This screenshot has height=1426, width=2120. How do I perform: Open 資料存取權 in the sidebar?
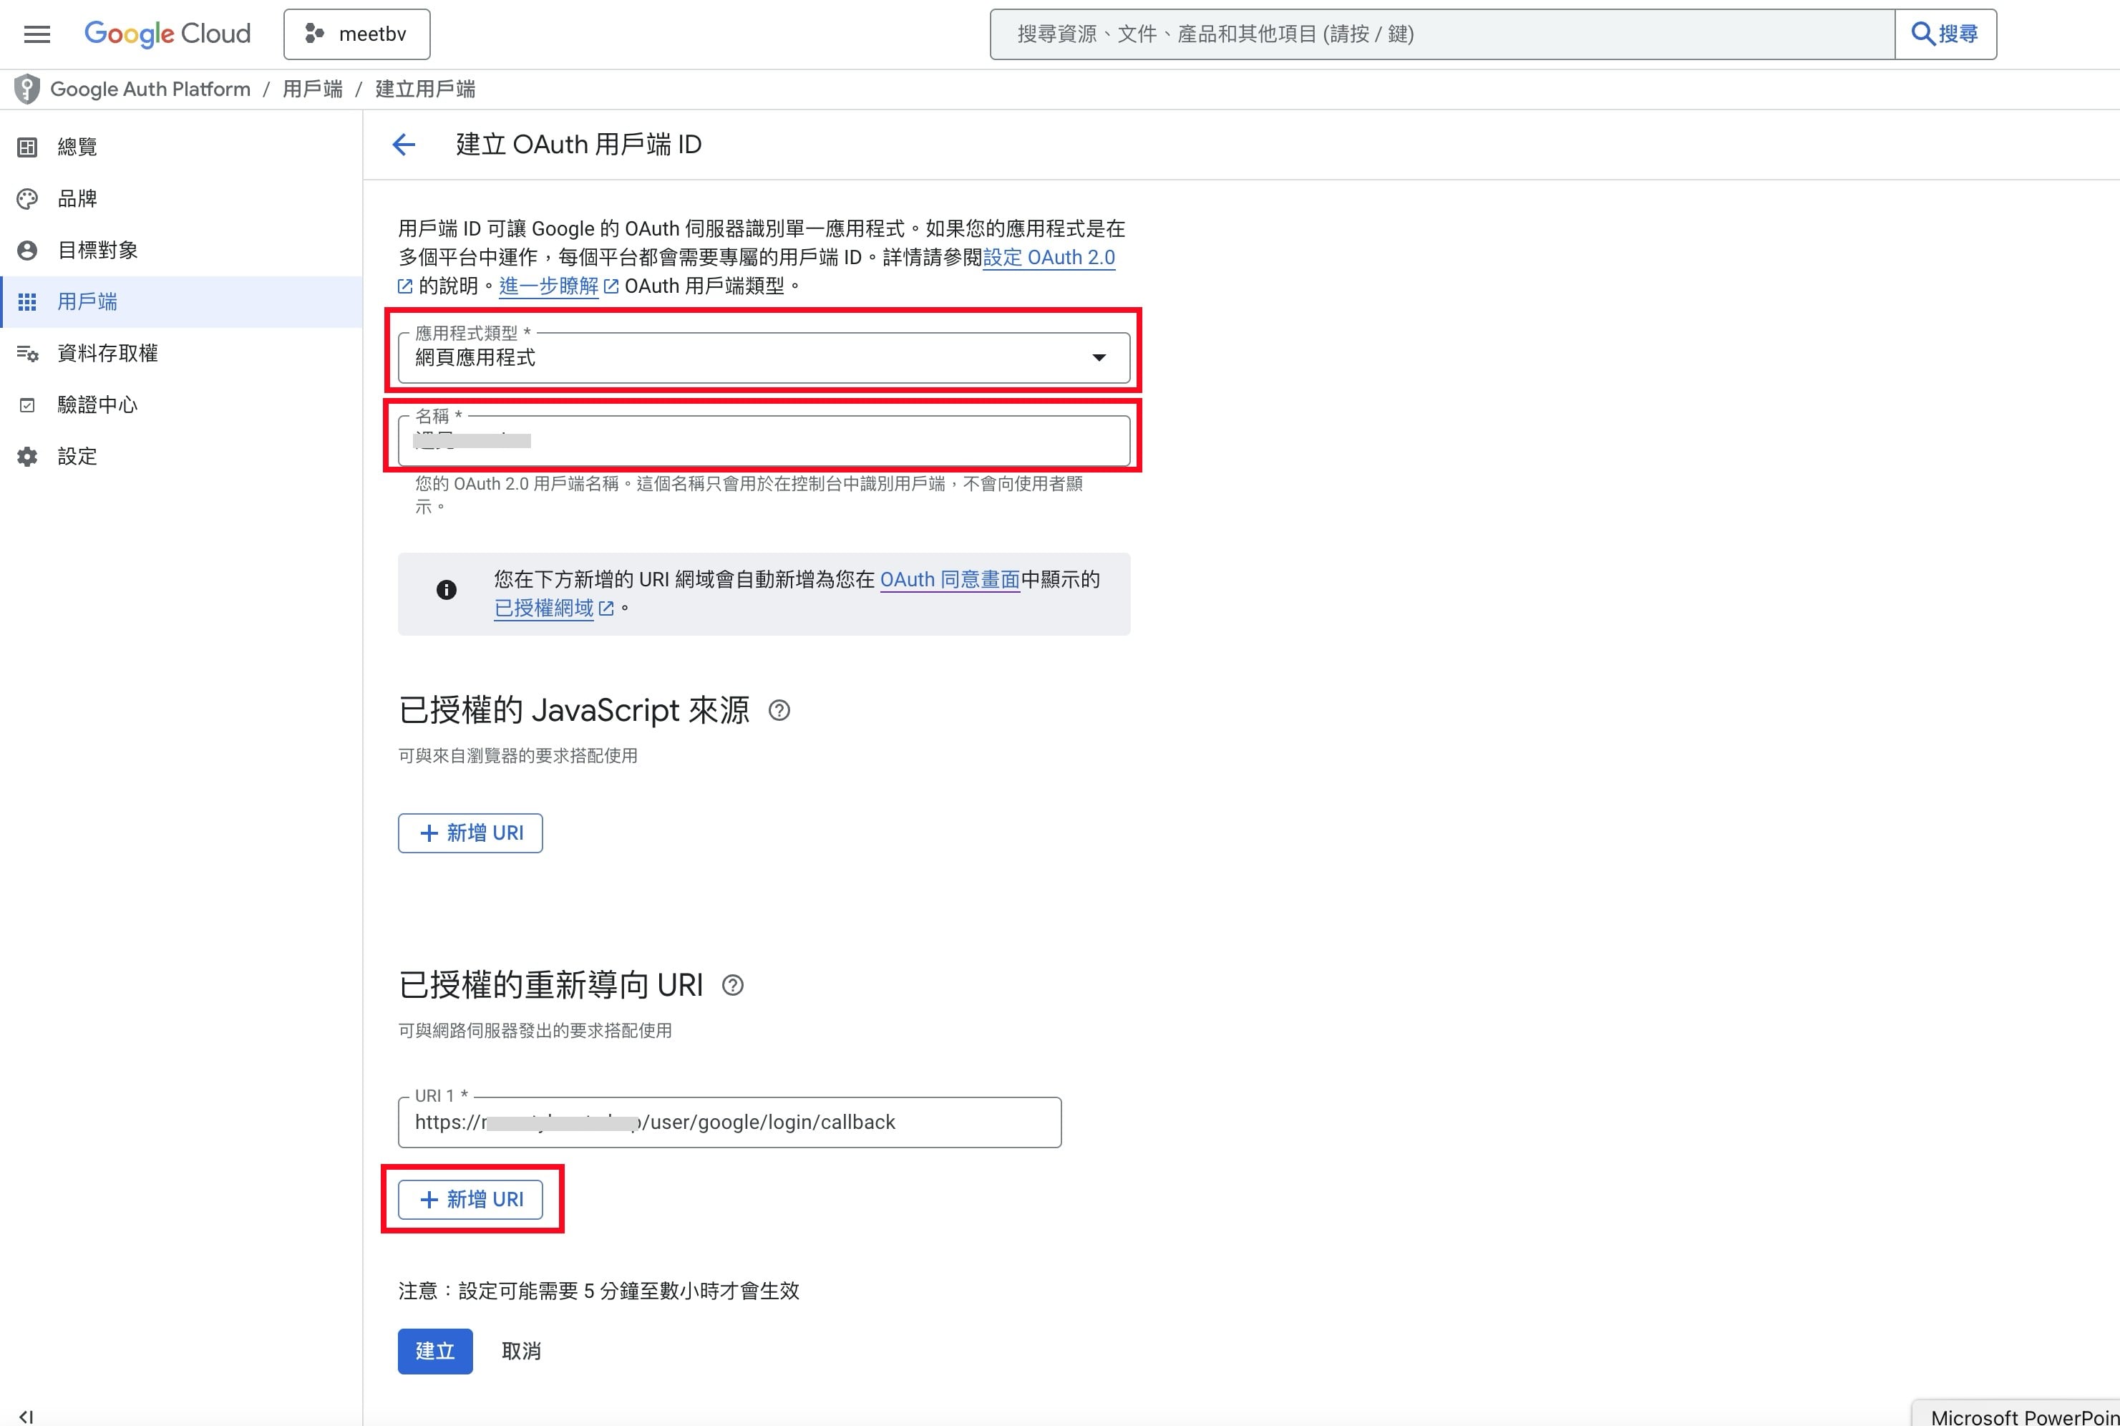pos(182,353)
